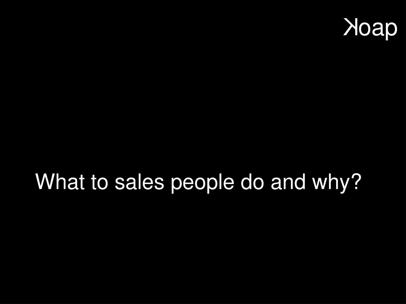Click the word "What" in the slide title
Image resolution: width=406 pixels, height=304 pixels.
[x=60, y=181]
